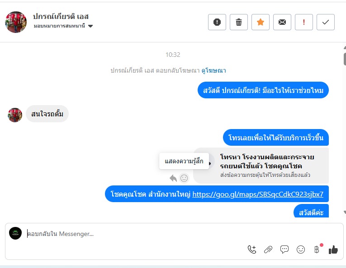Focus the ตอบกลับใน Messenger reply field

(x=136, y=234)
